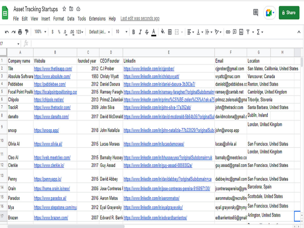Click the green Share button
The width and height of the screenshot is (304, 228).
click(x=289, y=12)
